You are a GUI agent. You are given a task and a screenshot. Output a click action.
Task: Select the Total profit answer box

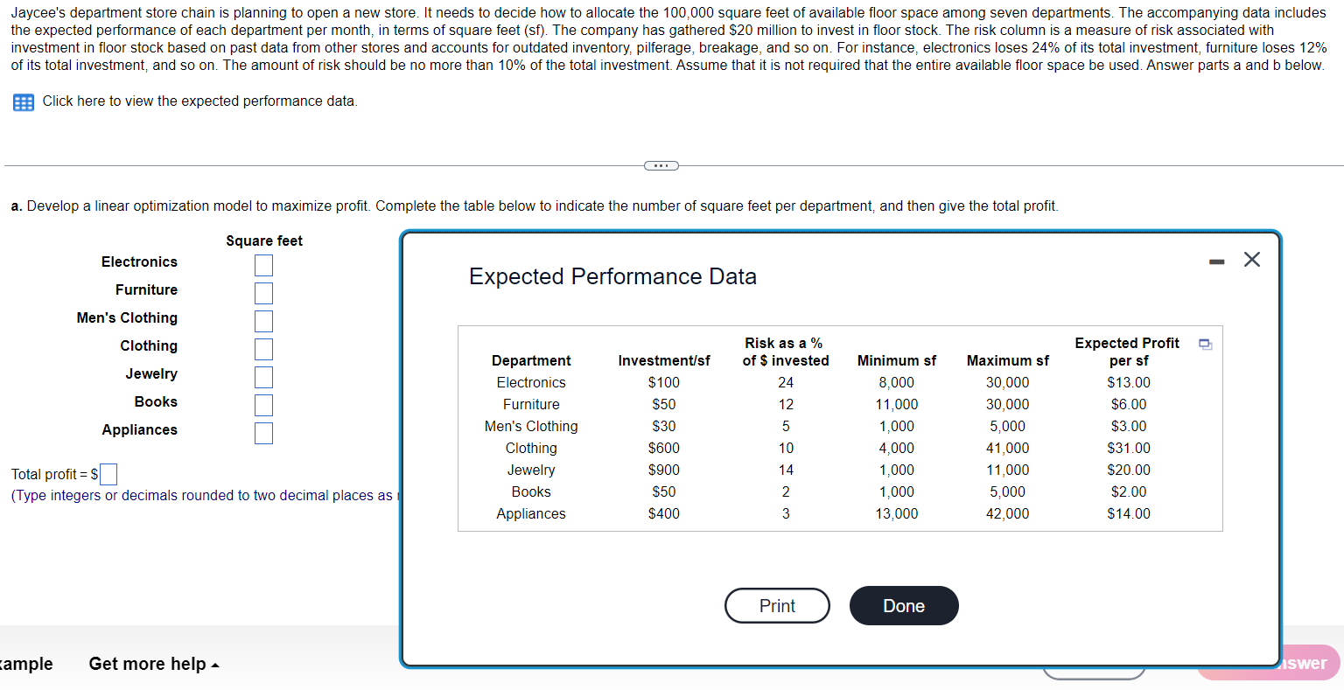[108, 474]
